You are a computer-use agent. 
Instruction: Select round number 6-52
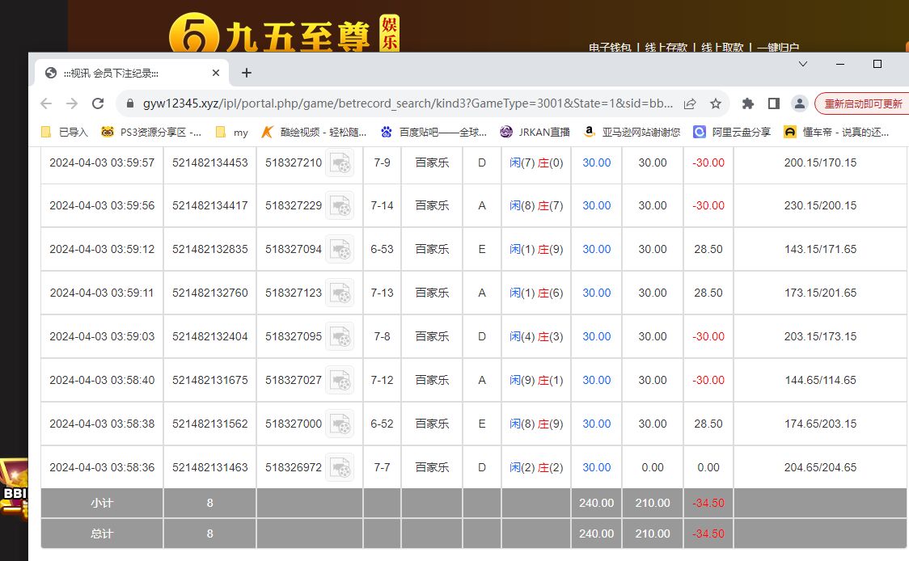[382, 424]
